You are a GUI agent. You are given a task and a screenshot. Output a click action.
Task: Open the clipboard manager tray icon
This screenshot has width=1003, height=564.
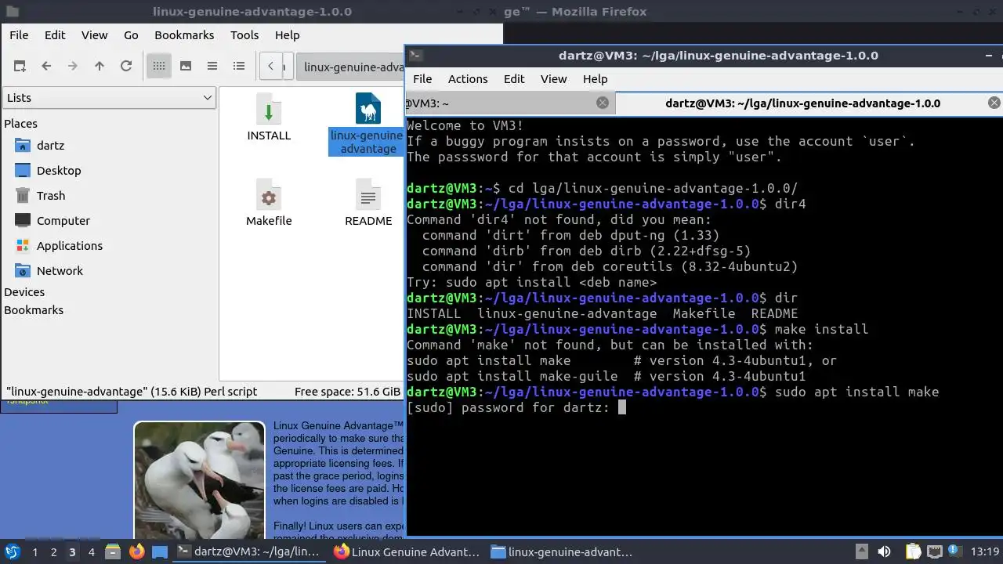pos(913,552)
